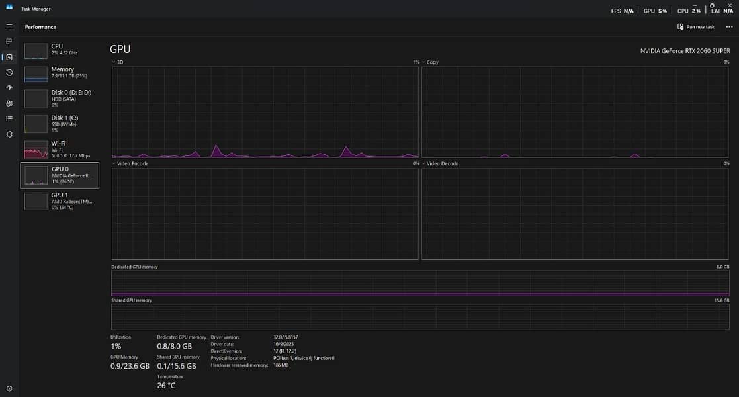Click the Dedicated GPU memory graph
Screen dimensions: 739x397
click(420, 283)
